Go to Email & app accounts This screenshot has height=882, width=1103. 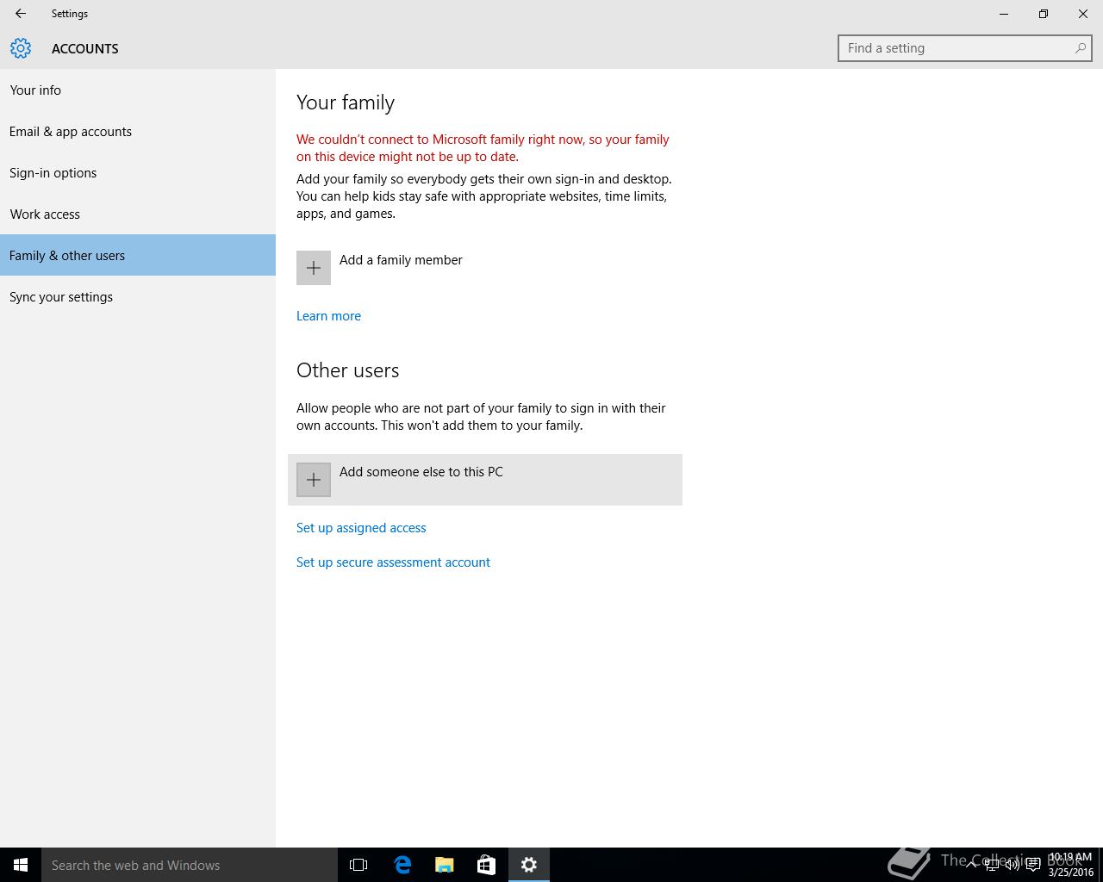(138, 131)
